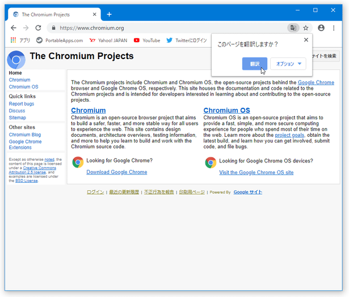Viewport: 349px width, 297px height.
Task: Open the Chromium sidebar link
Action: [20, 80]
